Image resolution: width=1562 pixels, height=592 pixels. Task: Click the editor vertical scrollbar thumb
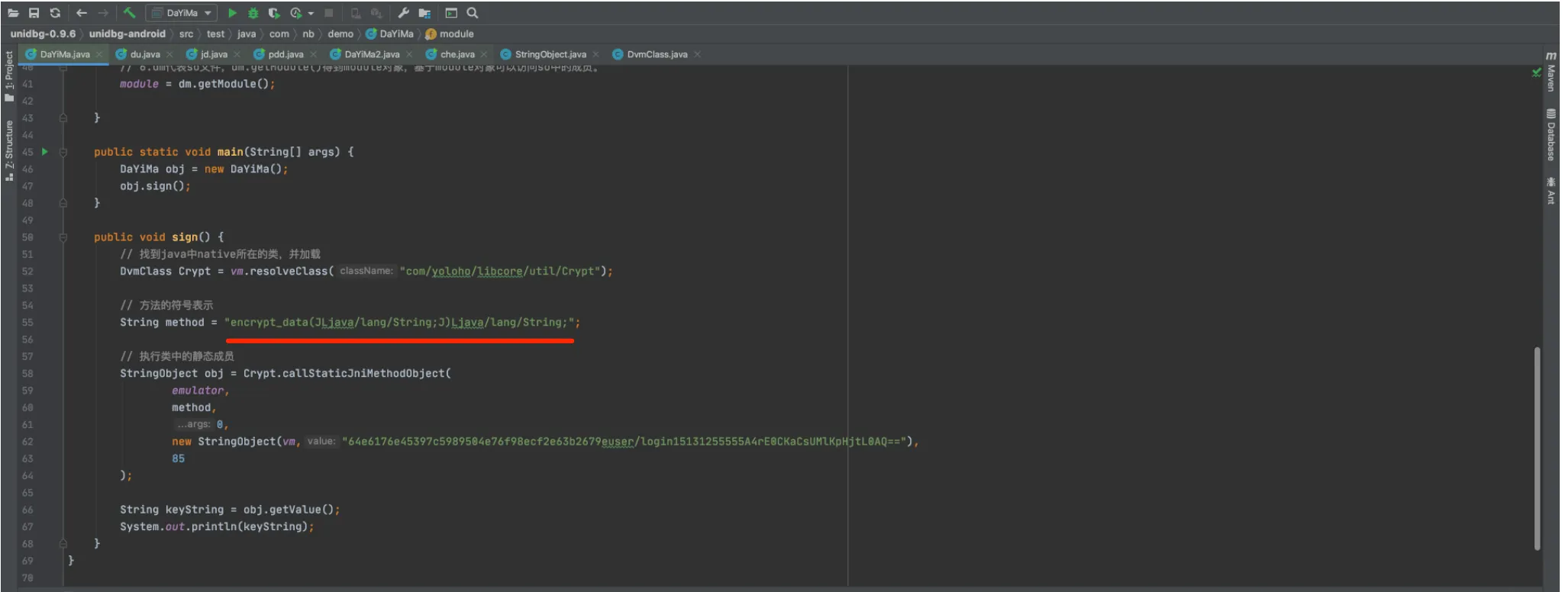pyautogui.click(x=1538, y=448)
